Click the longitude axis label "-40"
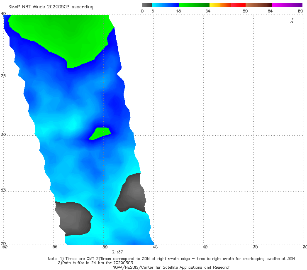 204,247
